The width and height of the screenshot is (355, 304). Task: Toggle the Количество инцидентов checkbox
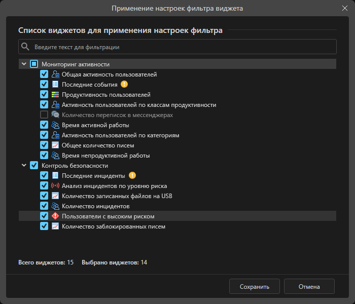tap(44, 206)
